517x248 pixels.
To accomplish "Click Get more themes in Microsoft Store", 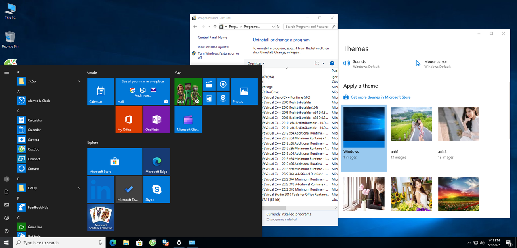I will (380, 97).
